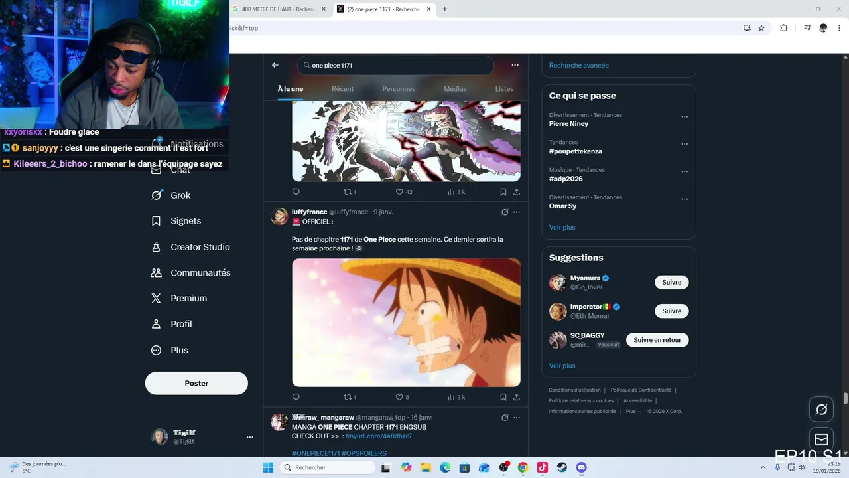Open Signets bookmarks in sidebar
The image size is (849, 478).
tap(176, 221)
